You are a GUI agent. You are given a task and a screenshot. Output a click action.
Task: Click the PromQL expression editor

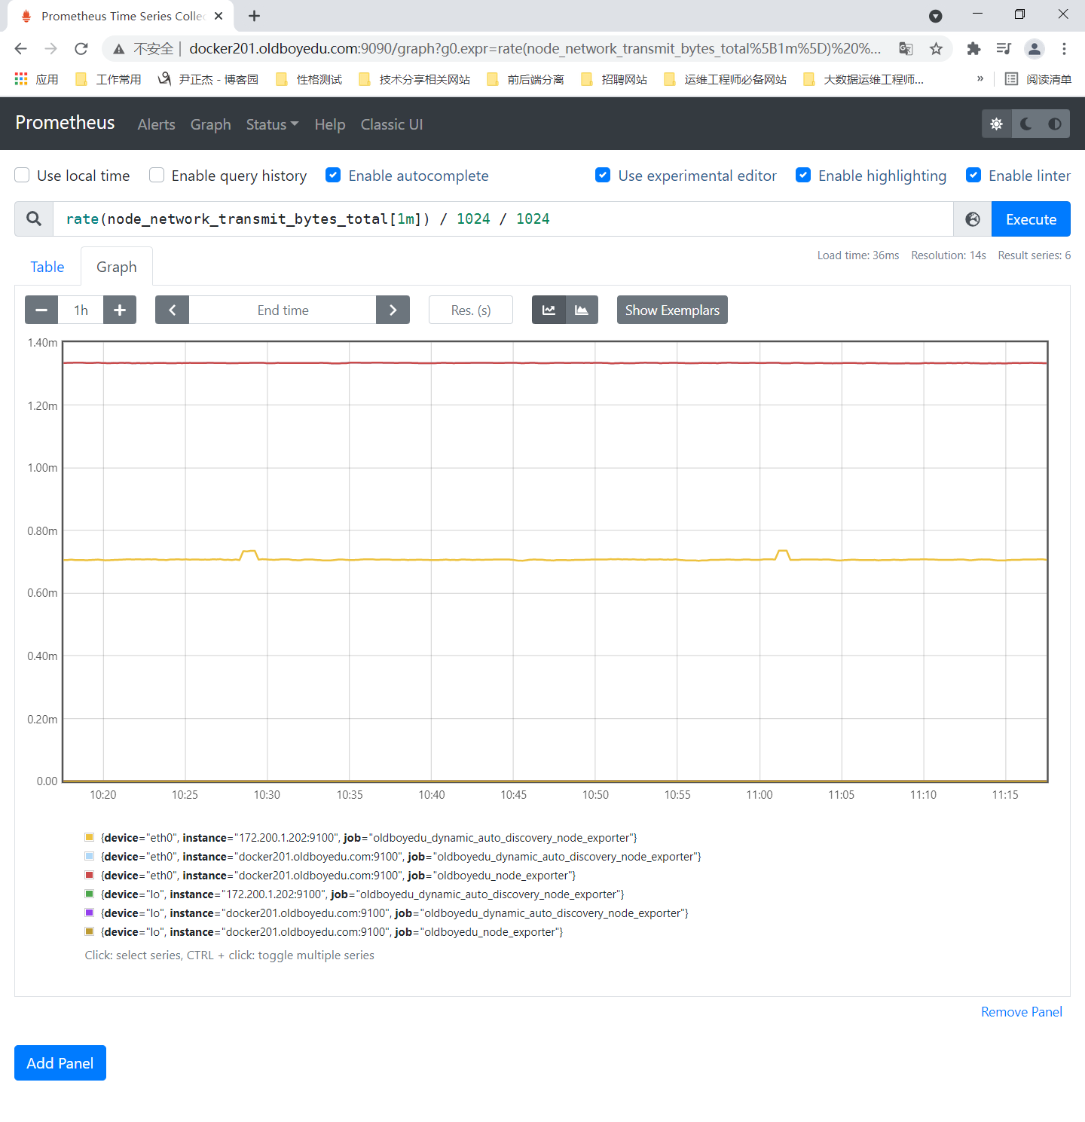(x=503, y=219)
